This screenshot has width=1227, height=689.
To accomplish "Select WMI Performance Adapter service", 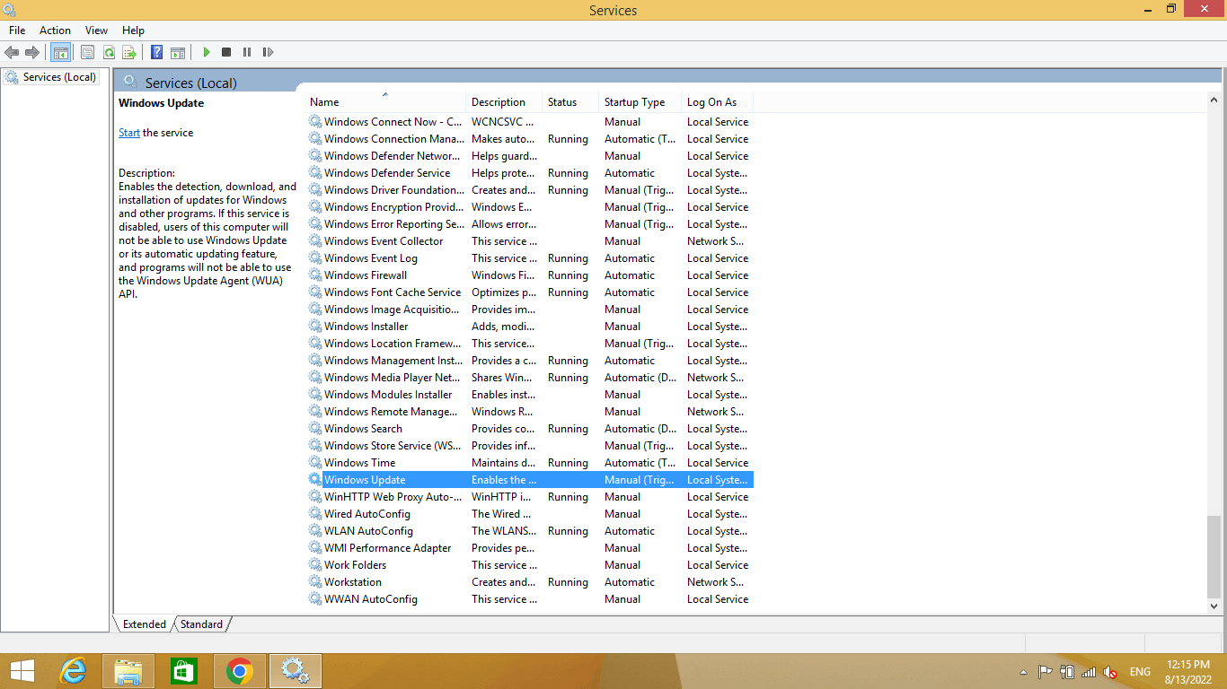I will tap(530, 548).
